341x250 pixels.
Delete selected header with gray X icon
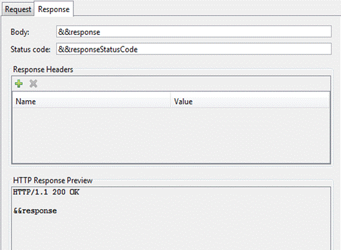33,83
